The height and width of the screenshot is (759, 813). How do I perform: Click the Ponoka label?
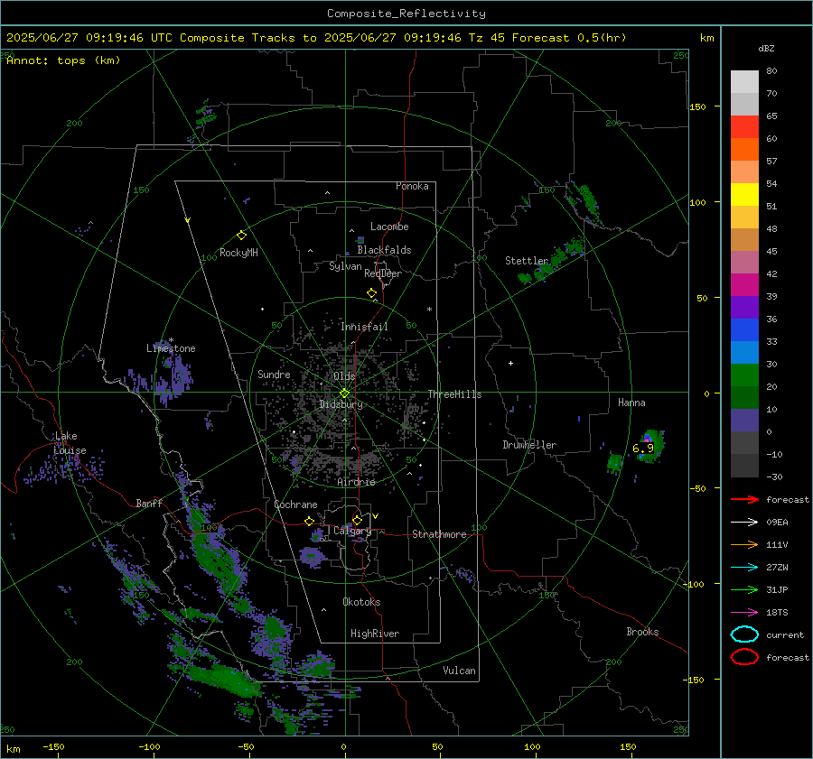click(x=412, y=186)
